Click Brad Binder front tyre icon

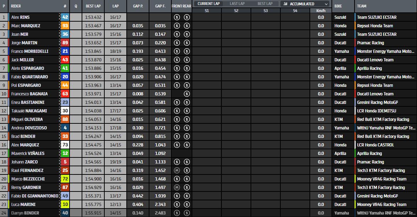[177, 136]
